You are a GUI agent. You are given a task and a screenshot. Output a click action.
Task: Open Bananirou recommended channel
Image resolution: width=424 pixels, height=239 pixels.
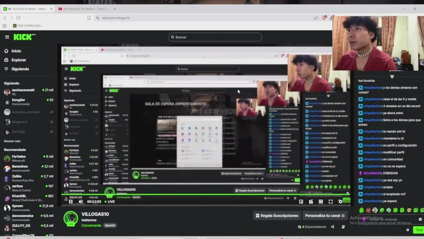coord(29,168)
